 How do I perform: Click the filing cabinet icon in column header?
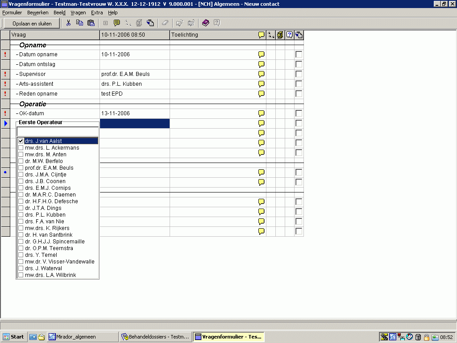pyautogui.click(x=280, y=35)
